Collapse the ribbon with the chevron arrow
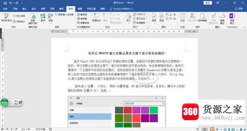Screen dimensions: 247x131 [x=244, y=27]
